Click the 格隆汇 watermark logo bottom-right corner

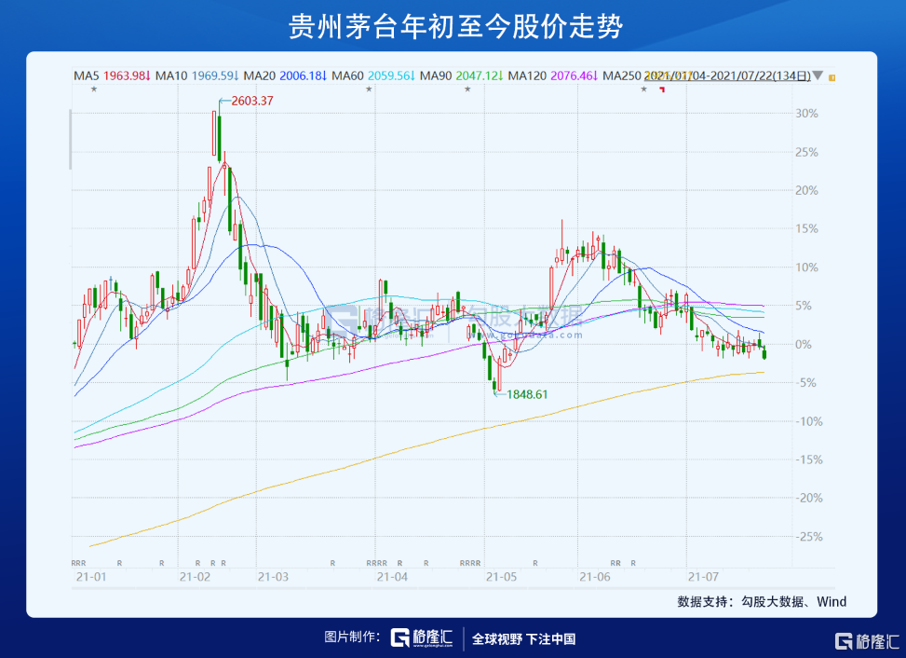pyautogui.click(x=867, y=641)
